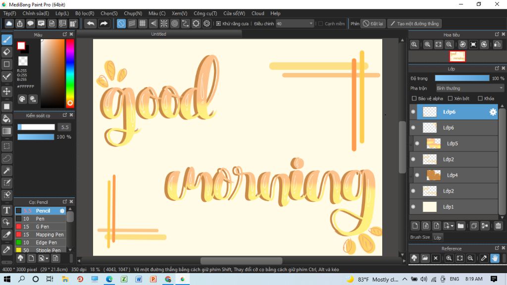Open the Chỉnh sửa(E) edit menu
This screenshot has height=285, width=507.
[36, 13]
